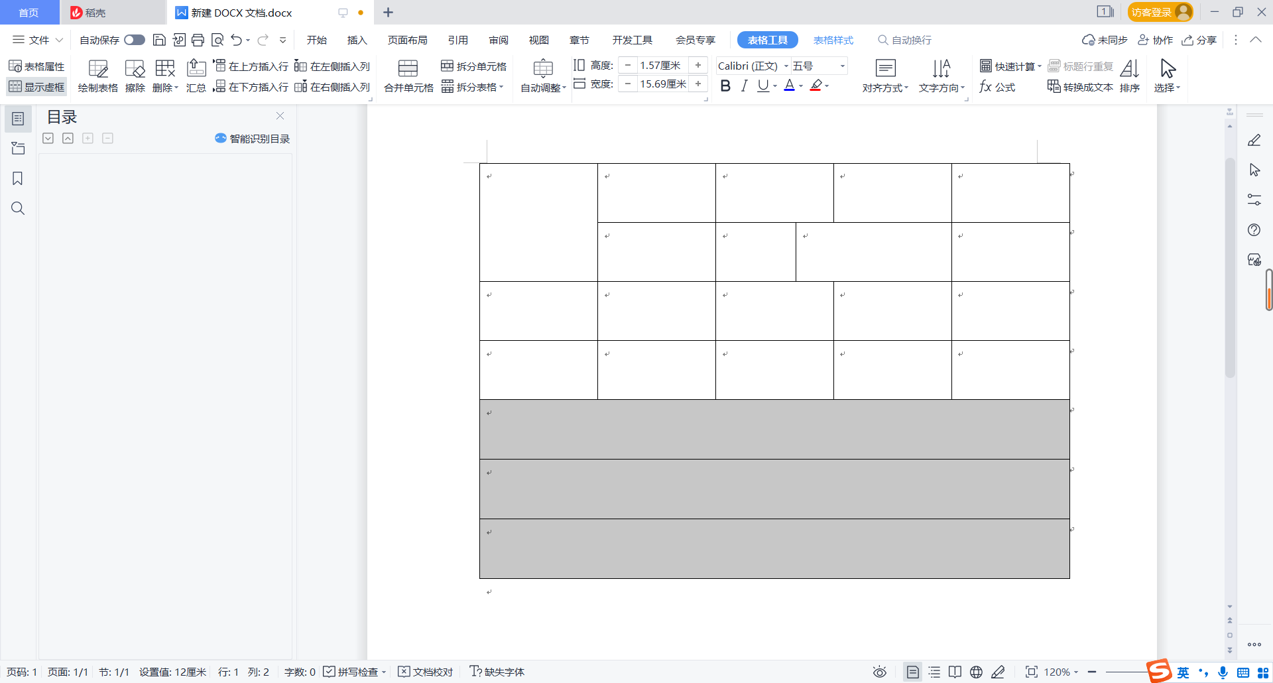Open the File (文件) menu

tap(38, 40)
